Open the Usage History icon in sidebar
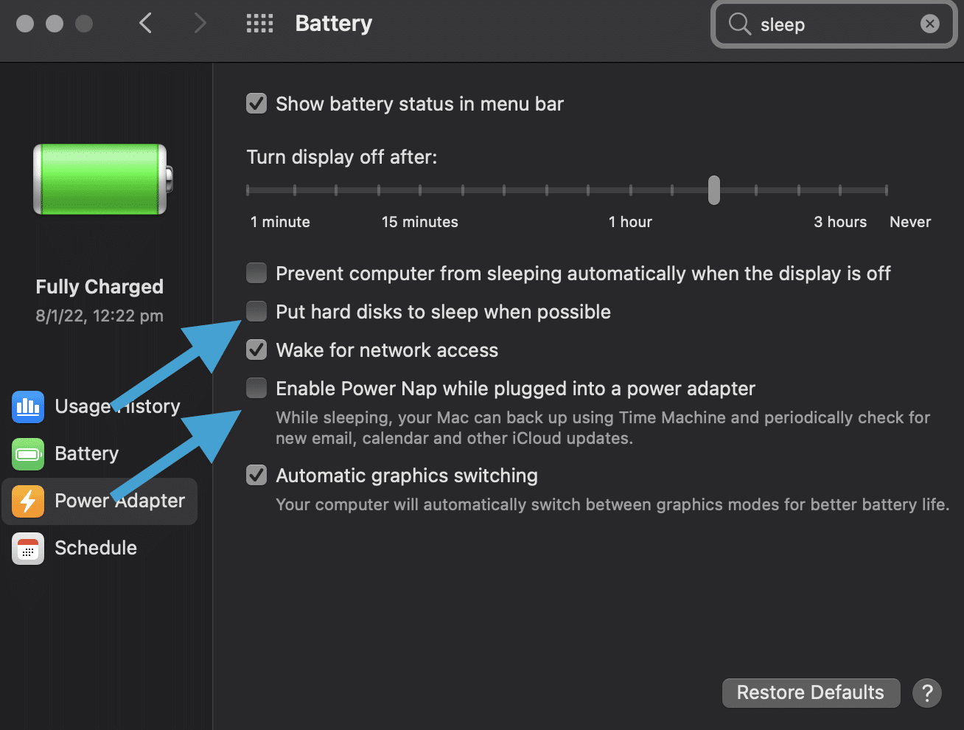Viewport: 964px width, 730px height. pyautogui.click(x=28, y=406)
